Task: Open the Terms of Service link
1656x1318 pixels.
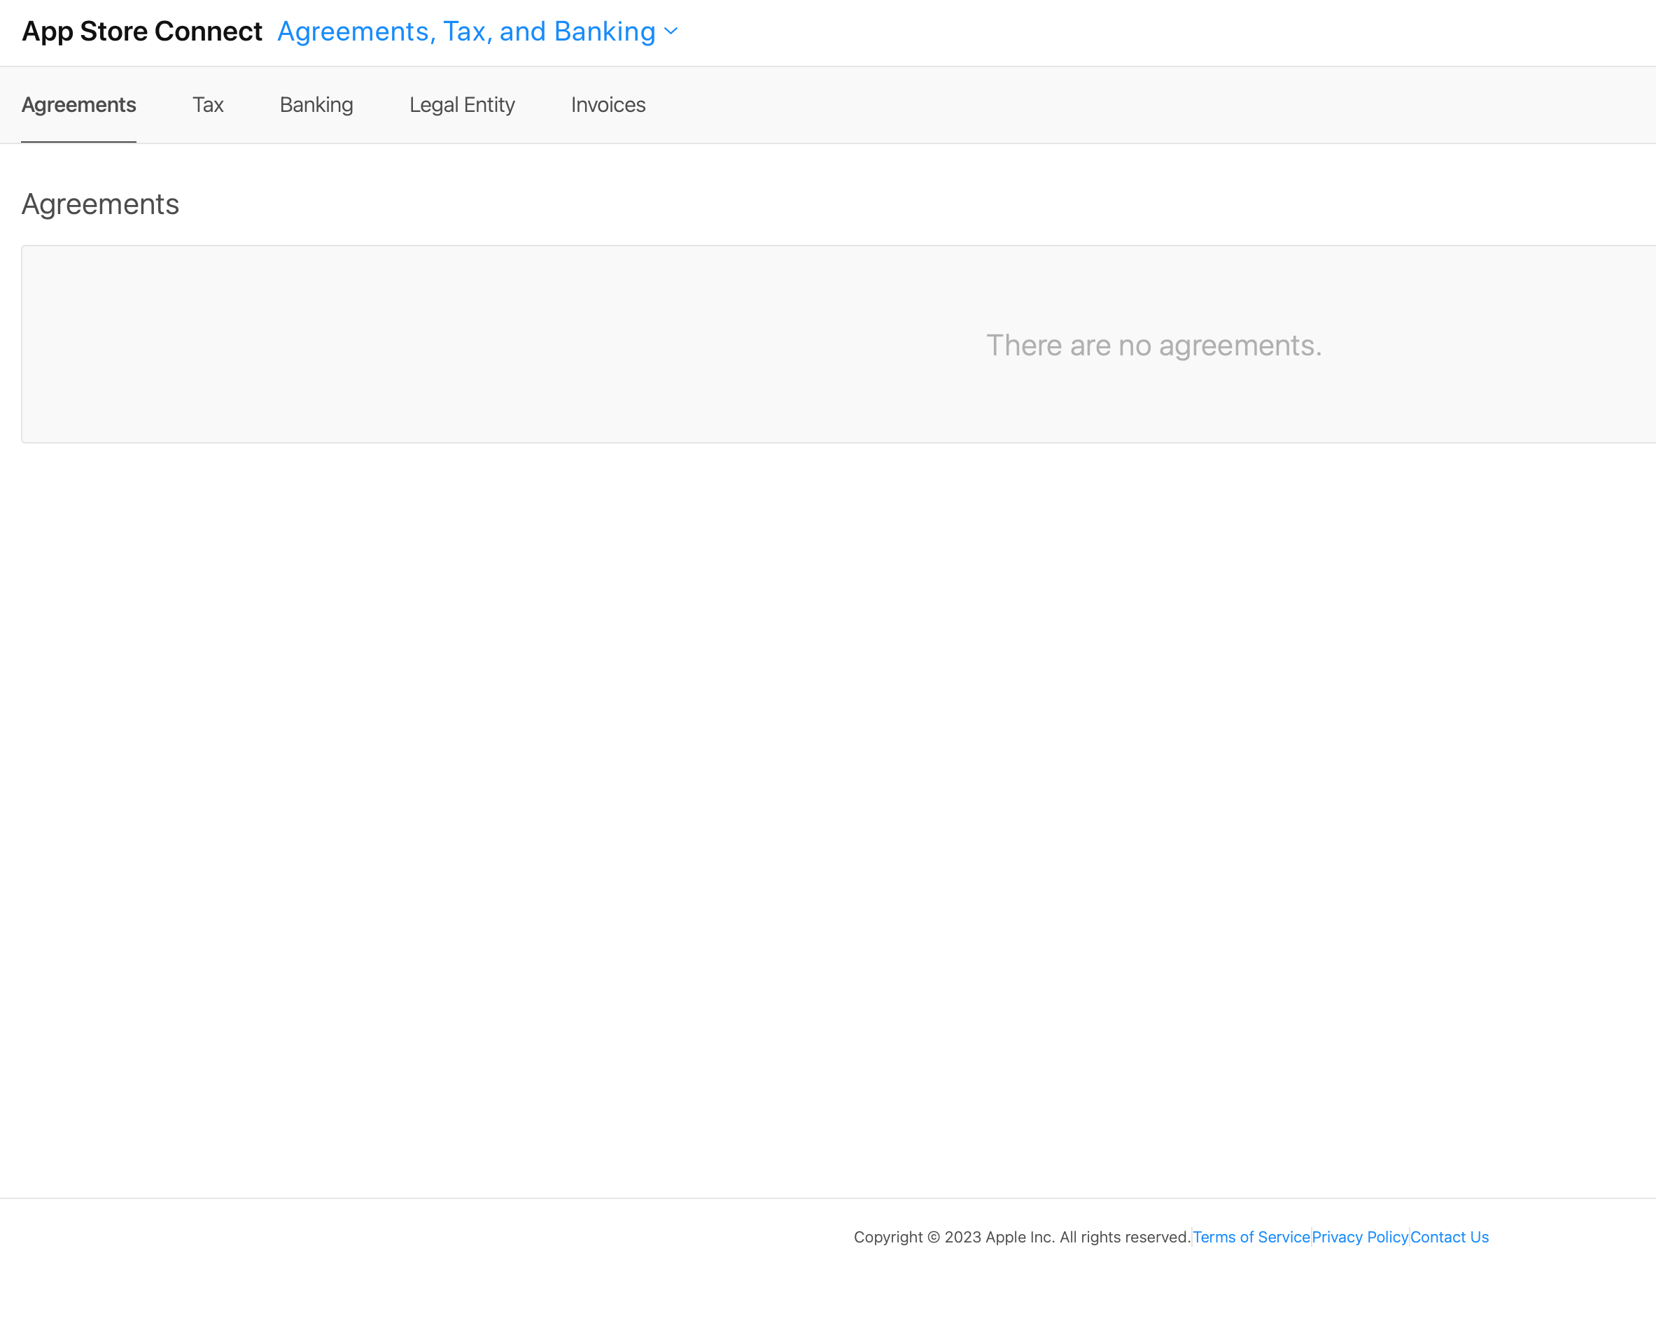Action: [1251, 1237]
